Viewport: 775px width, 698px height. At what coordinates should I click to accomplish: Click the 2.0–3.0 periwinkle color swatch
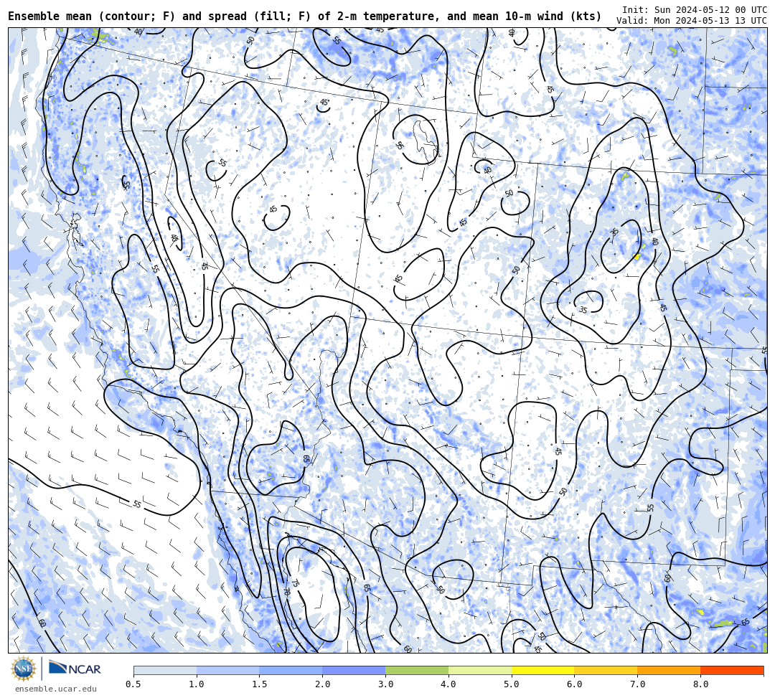click(354, 670)
